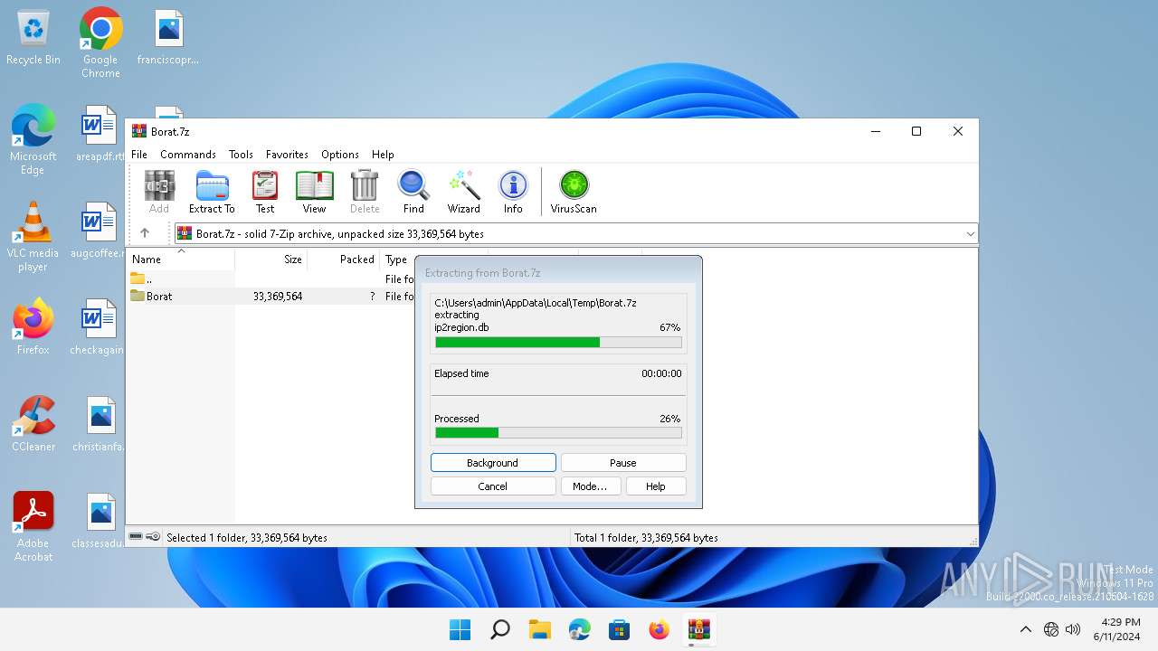
Task: Open Microsoft Store from taskbar
Action: 620,629
